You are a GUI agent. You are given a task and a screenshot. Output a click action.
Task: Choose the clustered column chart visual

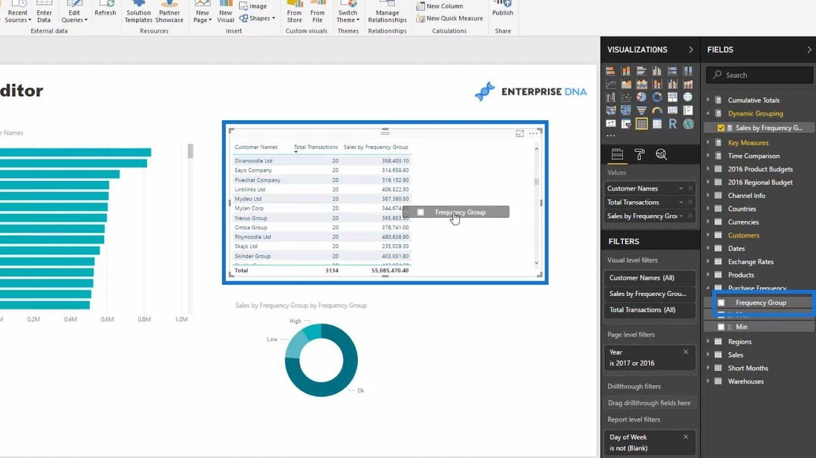[657, 70]
